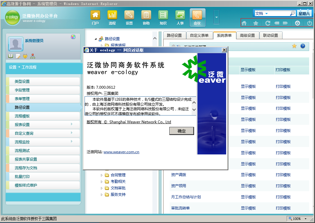
Task: Click 确定 button in about dialog
Action: tap(182, 131)
